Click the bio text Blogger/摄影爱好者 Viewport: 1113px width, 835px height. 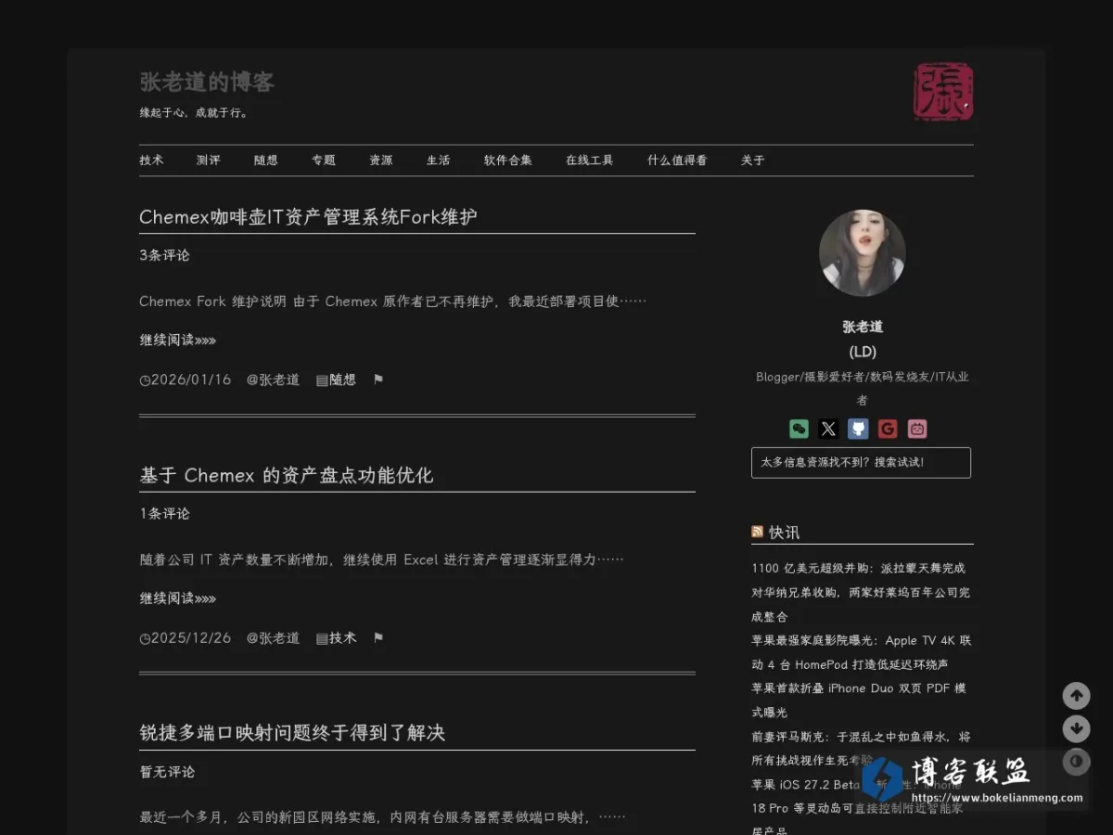(x=863, y=389)
